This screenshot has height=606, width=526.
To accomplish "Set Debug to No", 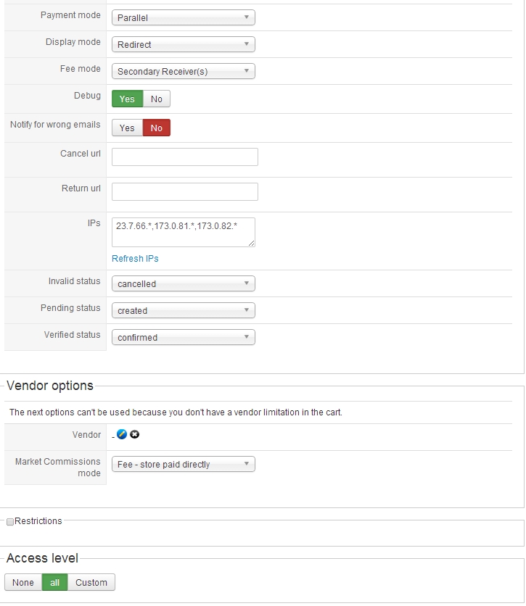I will click(x=157, y=99).
